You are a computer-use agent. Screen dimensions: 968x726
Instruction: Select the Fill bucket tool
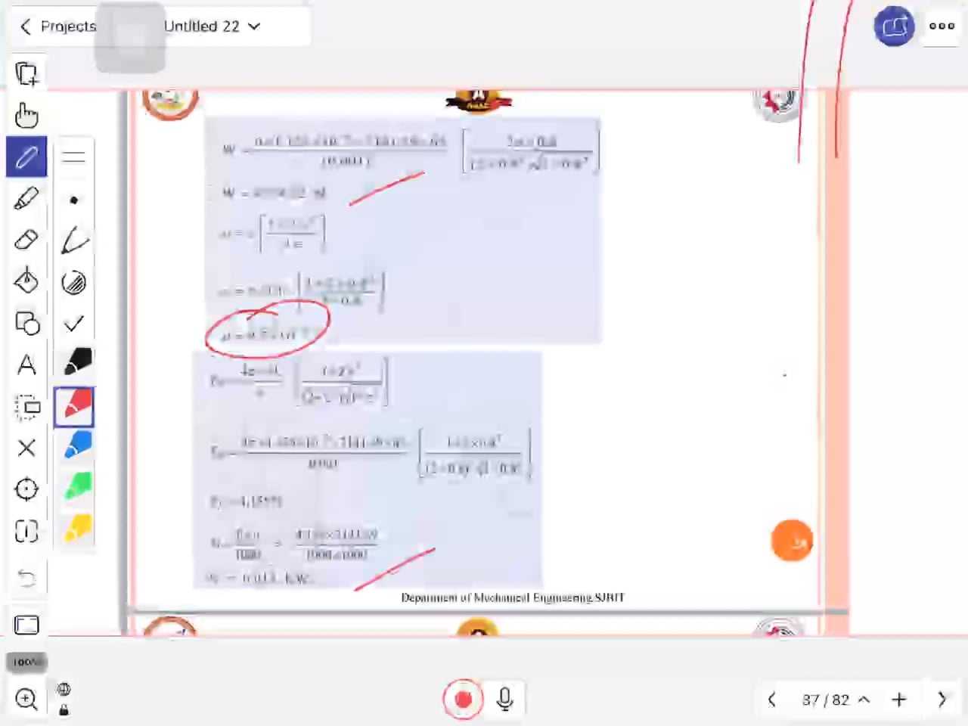pyautogui.click(x=26, y=281)
